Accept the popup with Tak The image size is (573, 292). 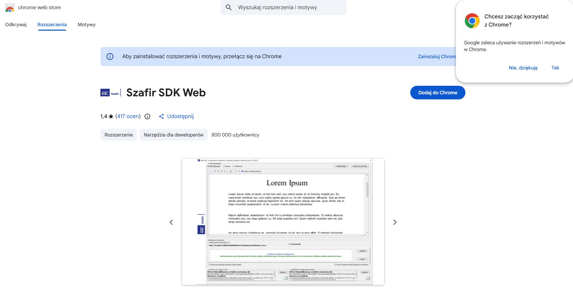coord(555,68)
